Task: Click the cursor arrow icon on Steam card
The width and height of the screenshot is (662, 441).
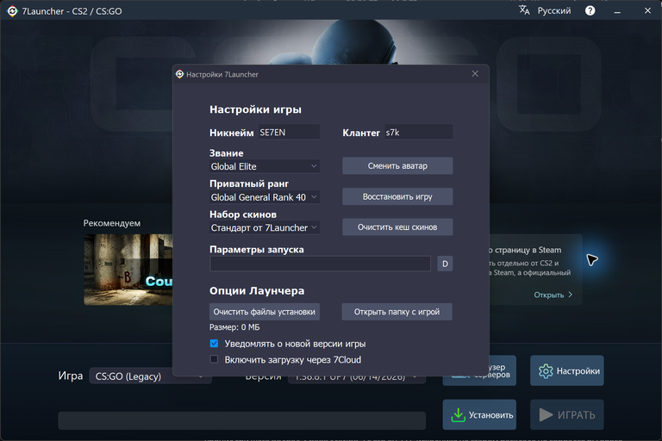Action: (x=592, y=259)
